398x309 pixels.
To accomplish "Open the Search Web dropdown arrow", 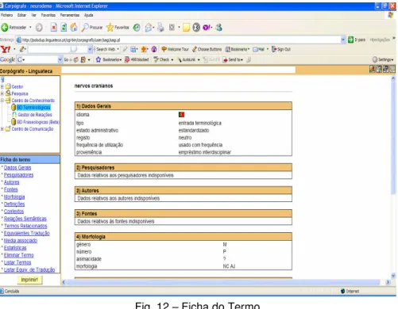I will (118, 49).
